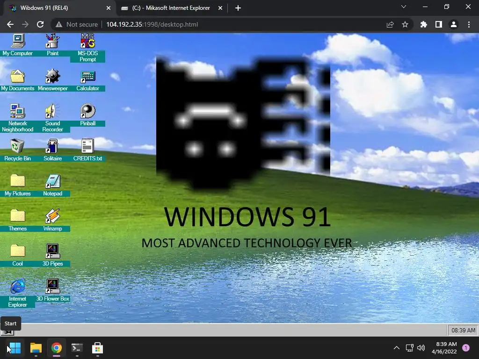This screenshot has width=479, height=359.
Task: Open the volume tray icon
Action: (421, 348)
